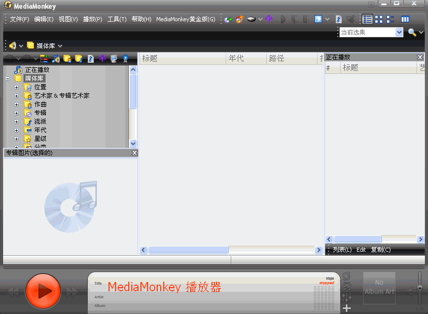The image size is (428, 314).
Task: Open the equalizer sliders icon
Action: tap(347, 298)
